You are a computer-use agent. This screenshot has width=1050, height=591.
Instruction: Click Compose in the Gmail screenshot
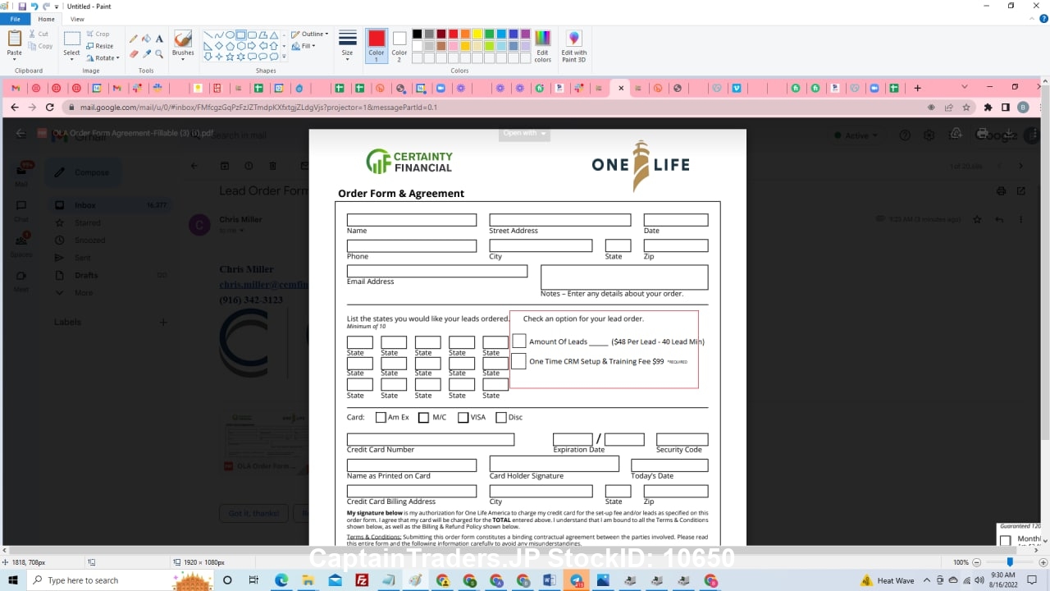[83, 172]
